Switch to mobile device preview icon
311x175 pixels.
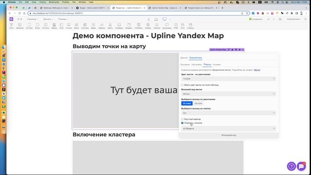149,19
